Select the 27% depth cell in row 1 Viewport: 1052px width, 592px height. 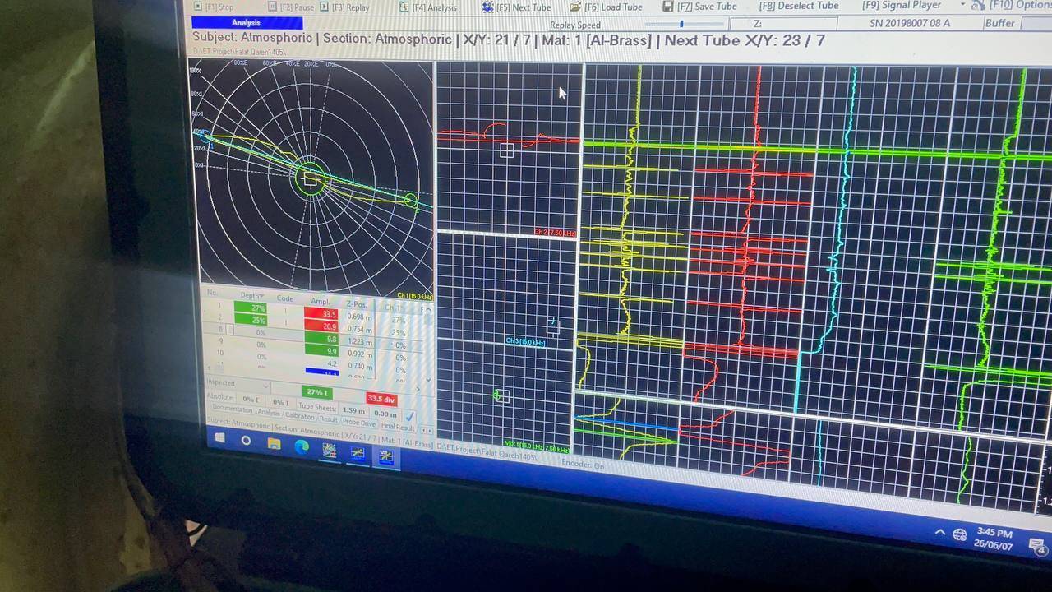(250, 308)
